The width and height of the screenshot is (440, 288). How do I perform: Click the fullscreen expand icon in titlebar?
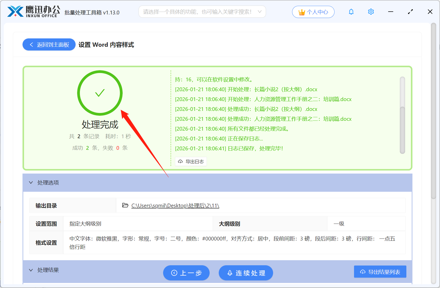[410, 12]
